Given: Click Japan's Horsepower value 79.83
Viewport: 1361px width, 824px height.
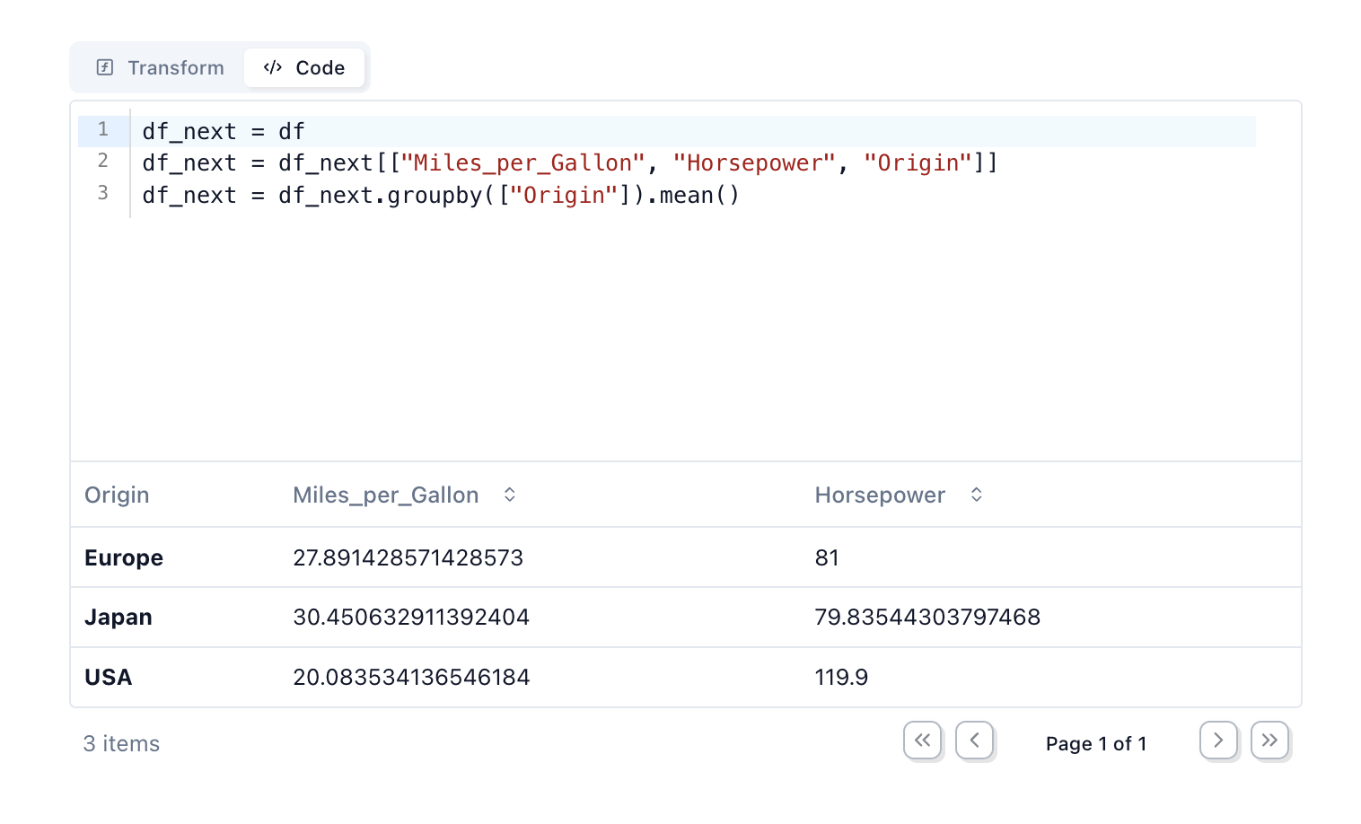Looking at the screenshot, I should 926,618.
